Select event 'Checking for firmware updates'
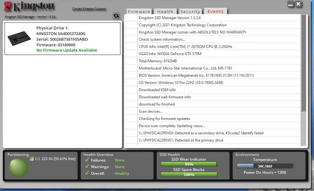The image size is (314, 191). 213,118
